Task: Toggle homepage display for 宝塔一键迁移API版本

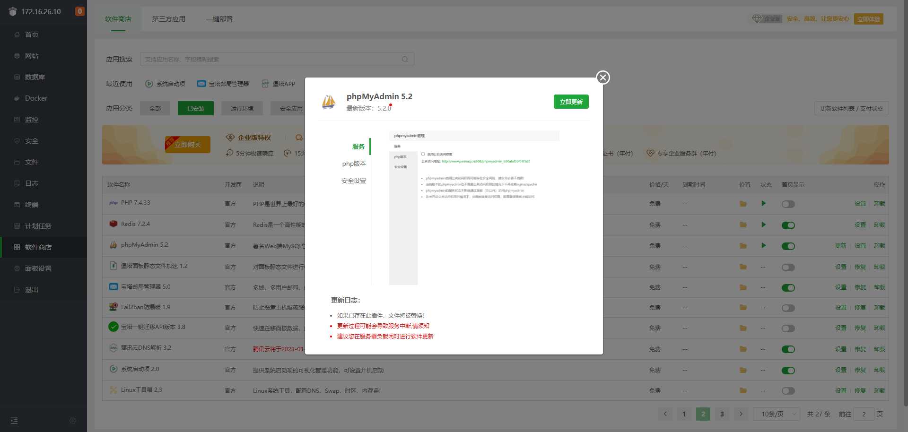Action: [x=788, y=328]
